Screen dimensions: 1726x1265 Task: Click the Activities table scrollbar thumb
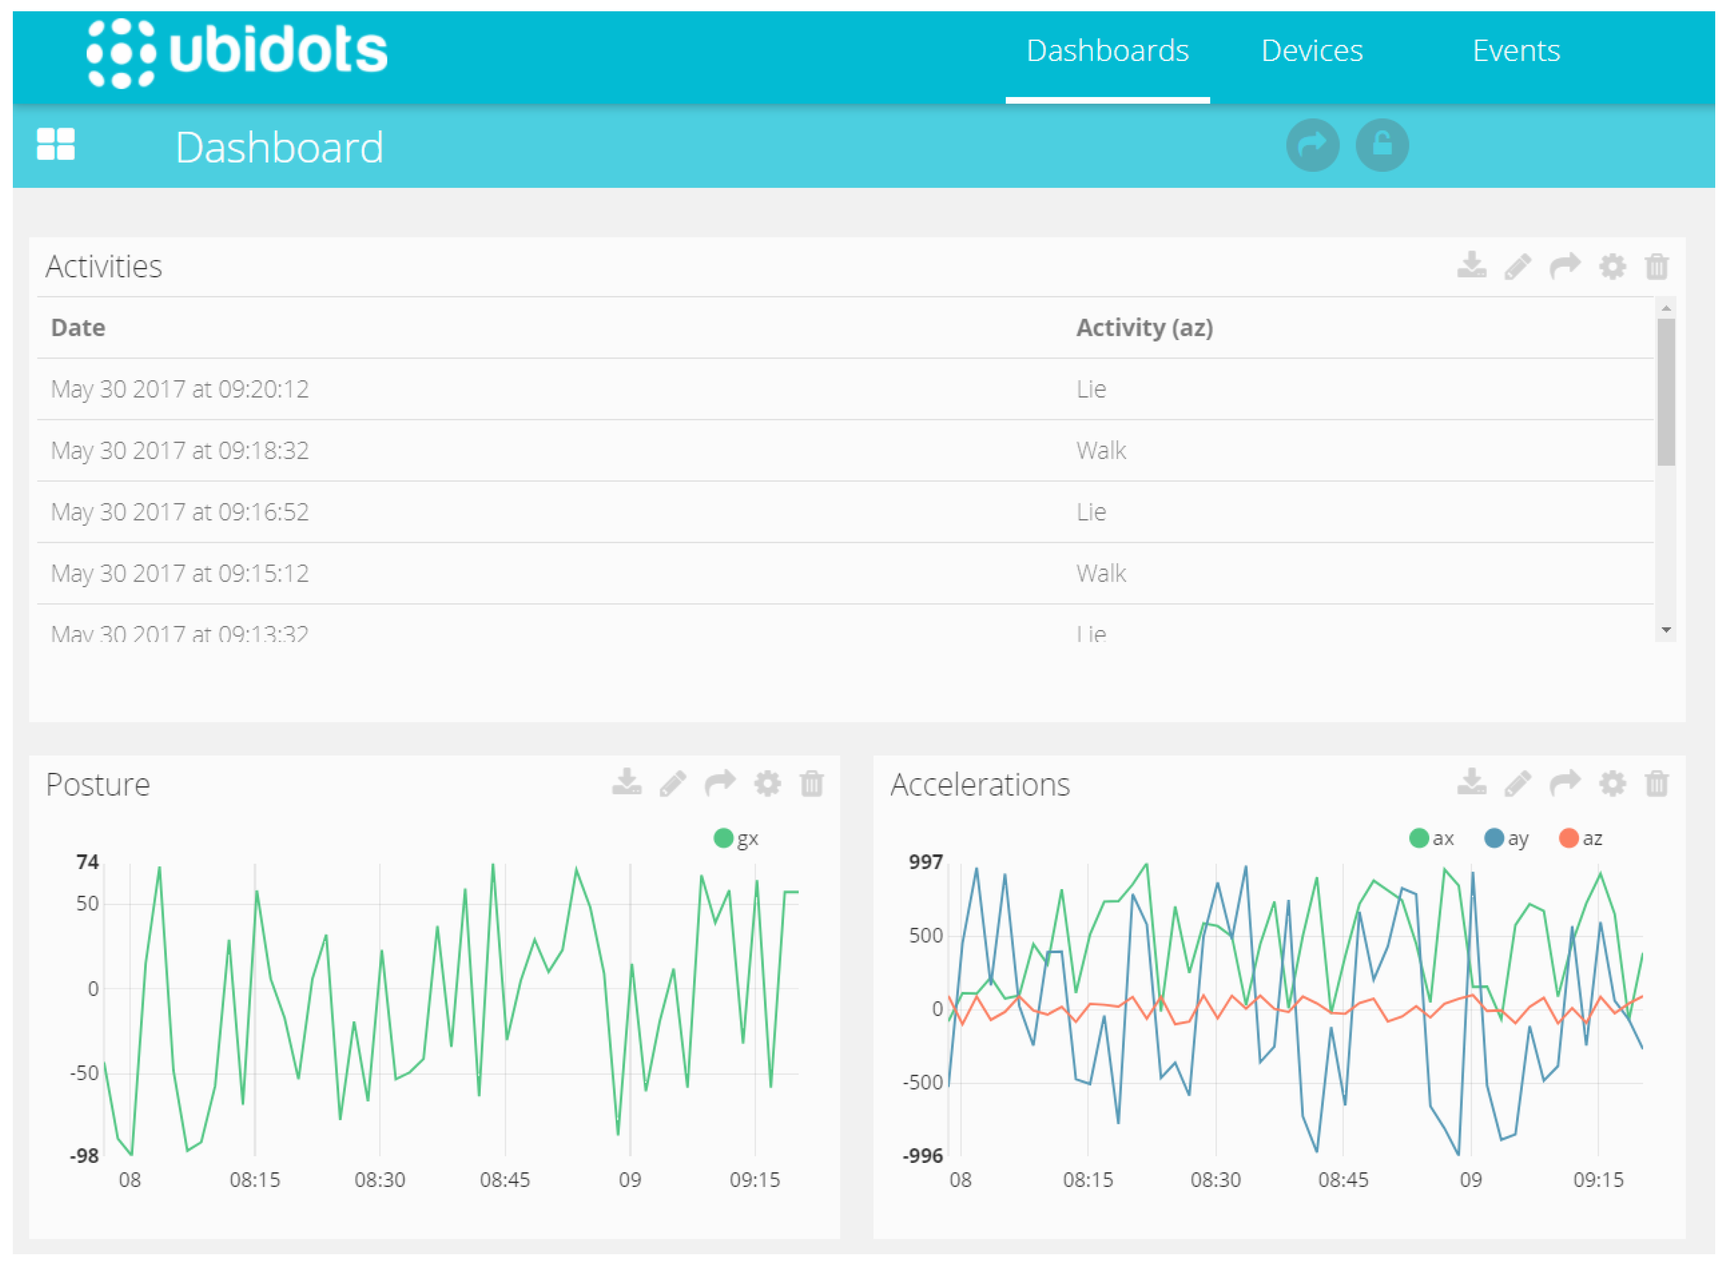1665,392
